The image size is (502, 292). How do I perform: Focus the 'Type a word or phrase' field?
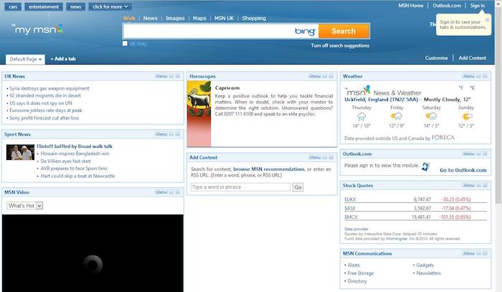(240, 187)
